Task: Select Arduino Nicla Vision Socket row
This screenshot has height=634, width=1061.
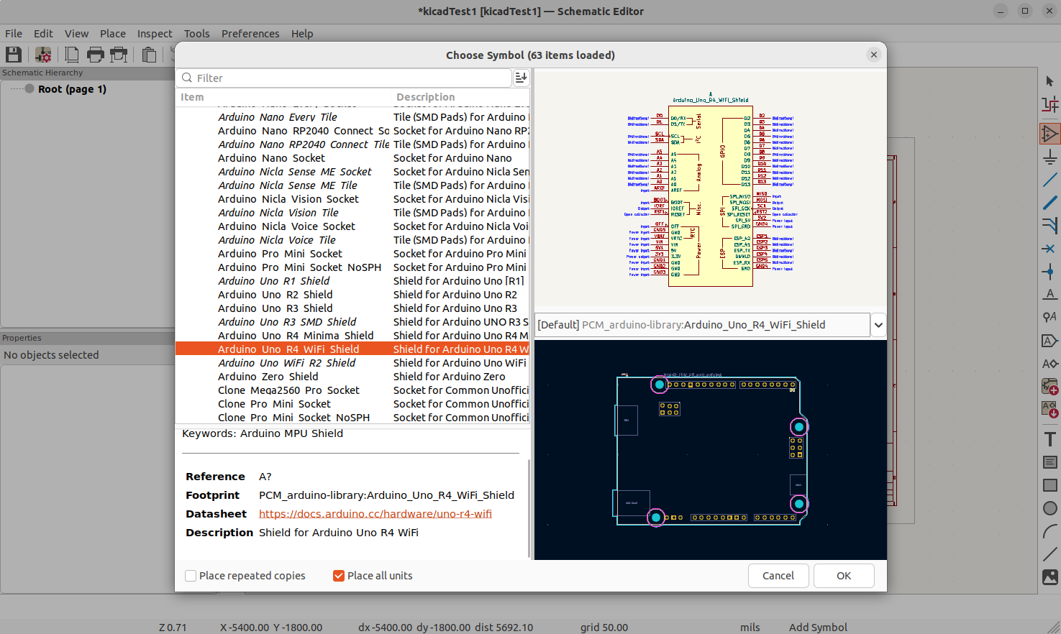Action: point(352,199)
